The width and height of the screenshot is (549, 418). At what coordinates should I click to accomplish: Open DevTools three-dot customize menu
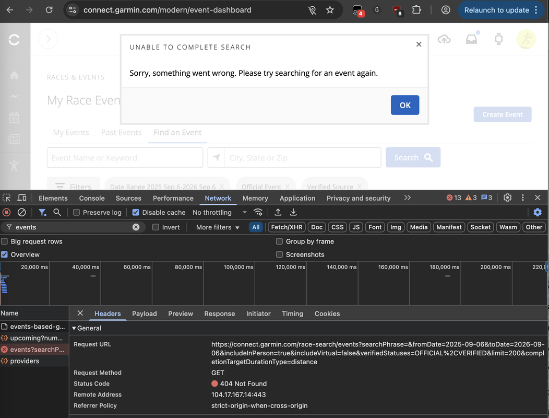pyautogui.click(x=522, y=198)
